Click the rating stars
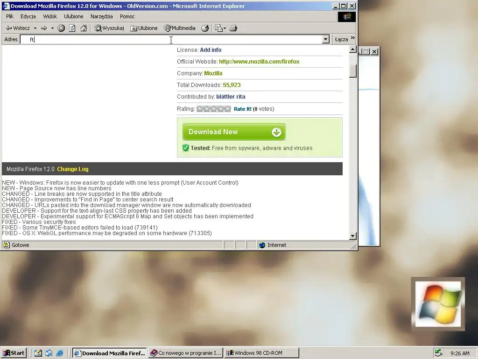Viewport: 478px width, 359px height. click(x=214, y=109)
